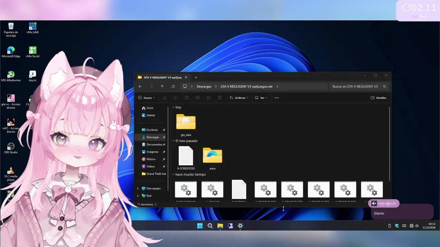Open the extra folder
440x247 pixels.
pos(212,158)
